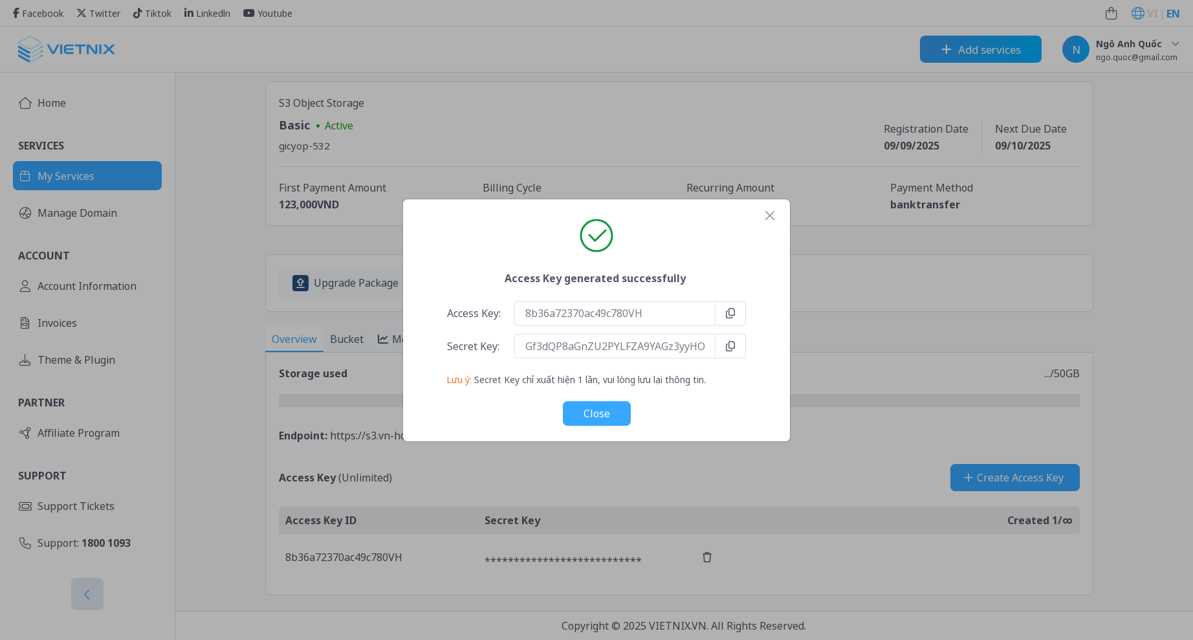The width and height of the screenshot is (1193, 640).
Task: Switch to the Bucket tab
Action: click(347, 338)
